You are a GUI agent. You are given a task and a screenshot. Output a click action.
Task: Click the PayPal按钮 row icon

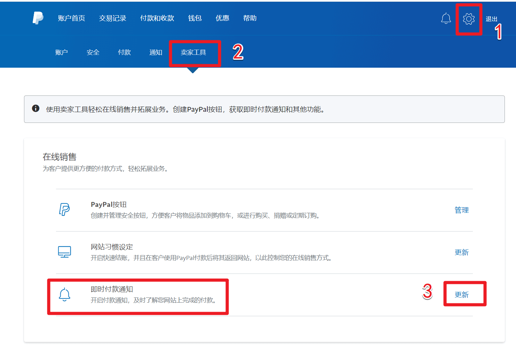click(64, 210)
